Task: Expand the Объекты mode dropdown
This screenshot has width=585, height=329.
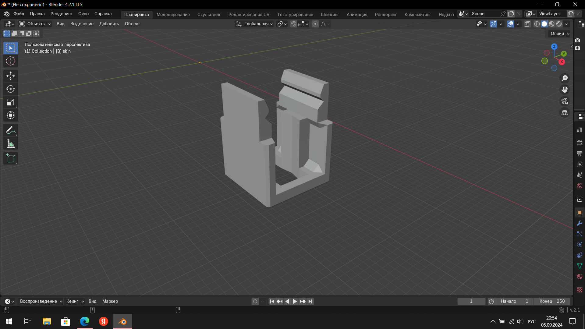Action: [35, 24]
